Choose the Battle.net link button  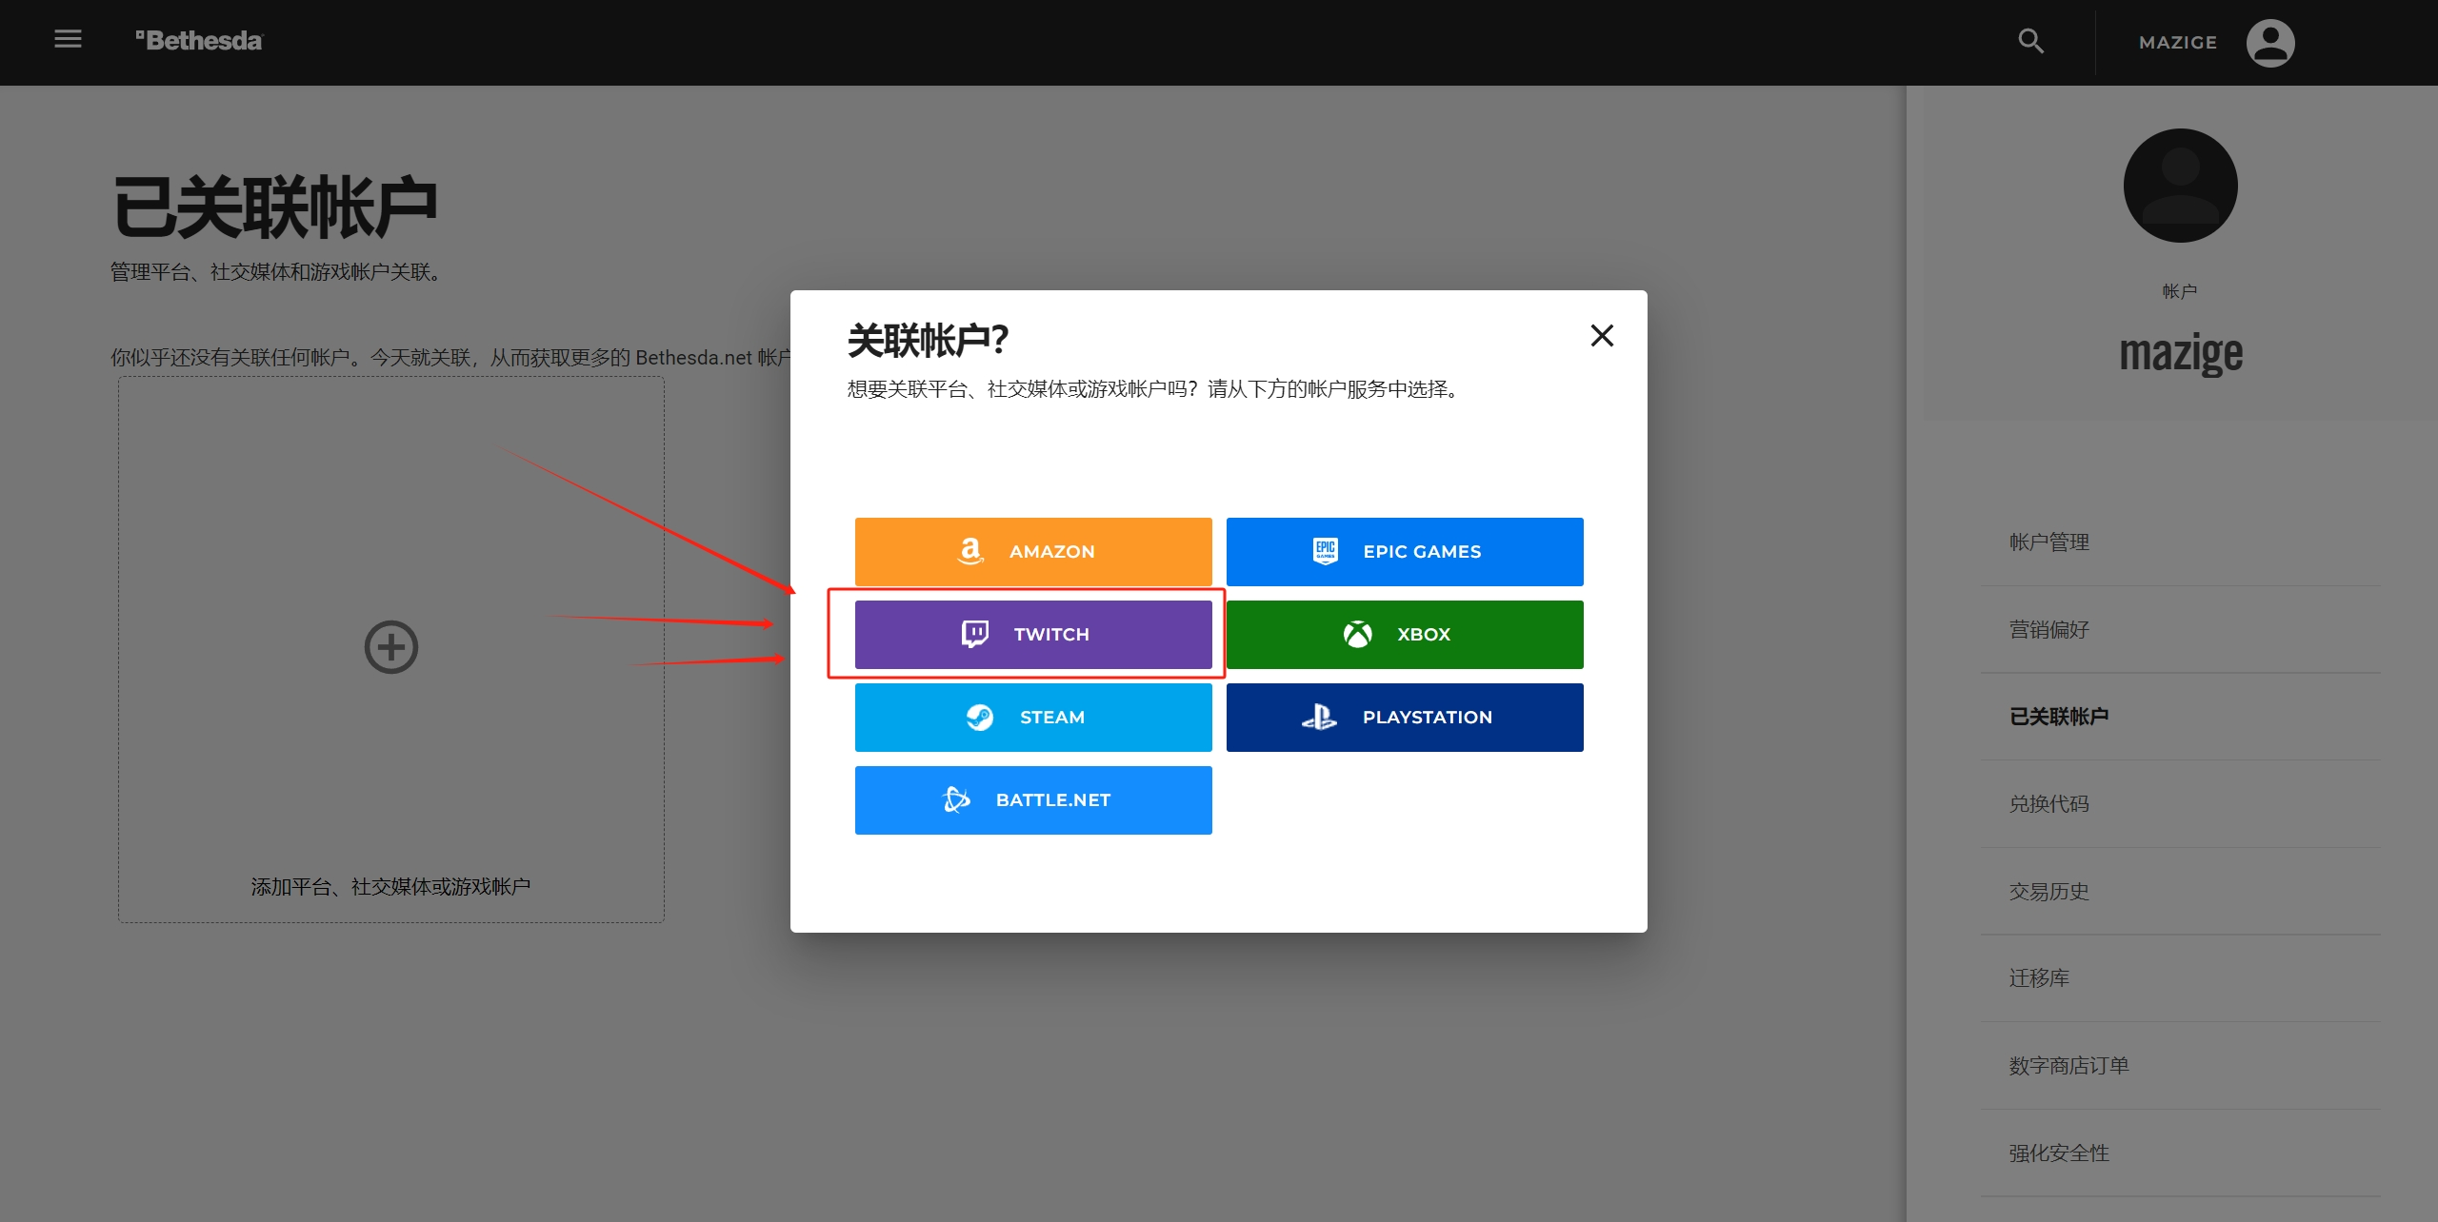1033,799
